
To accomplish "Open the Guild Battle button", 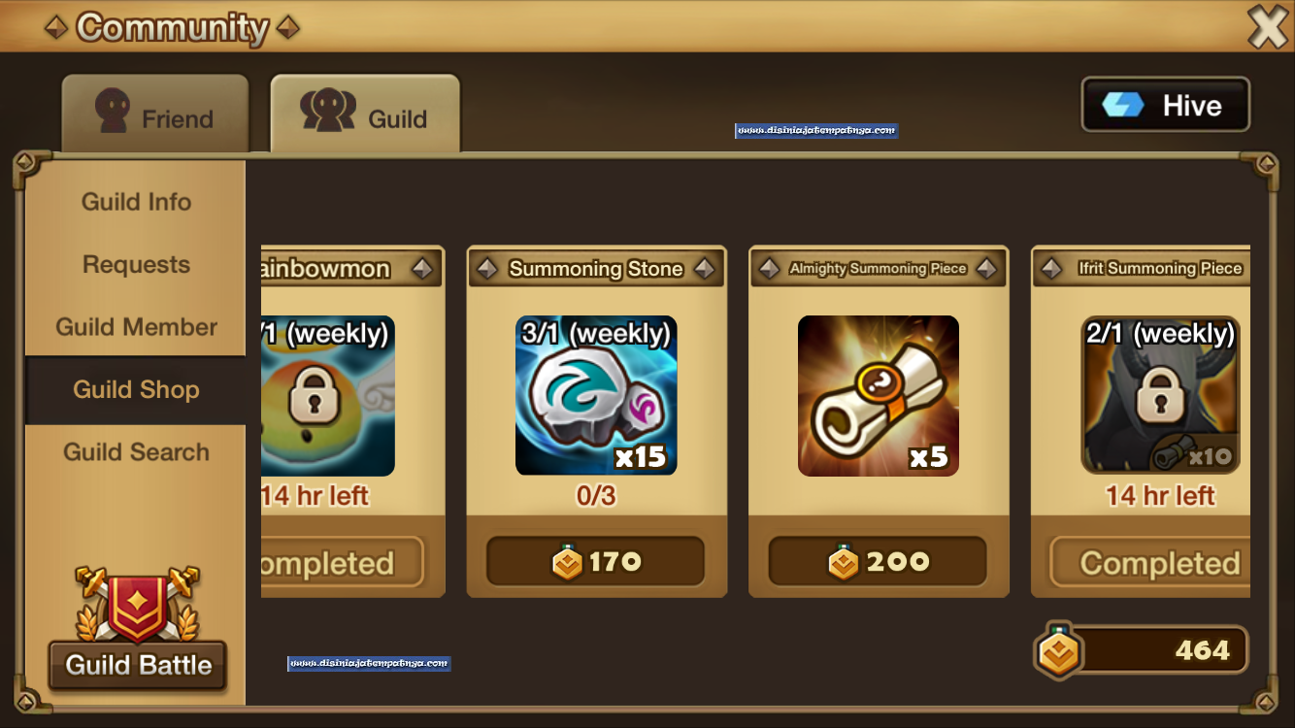I will point(138,666).
